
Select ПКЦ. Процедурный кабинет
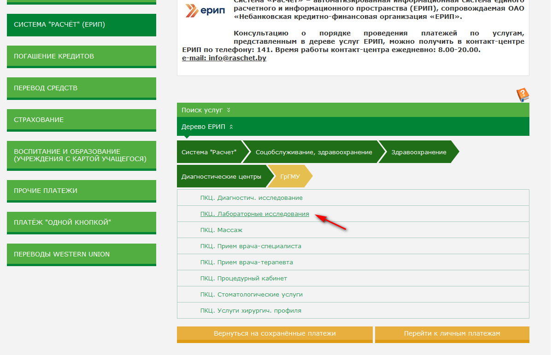point(243,278)
